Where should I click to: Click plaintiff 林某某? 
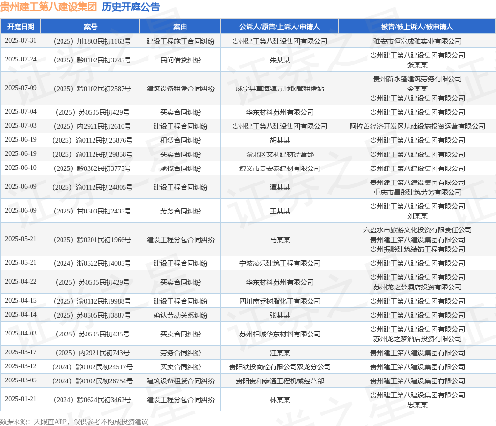point(279,400)
